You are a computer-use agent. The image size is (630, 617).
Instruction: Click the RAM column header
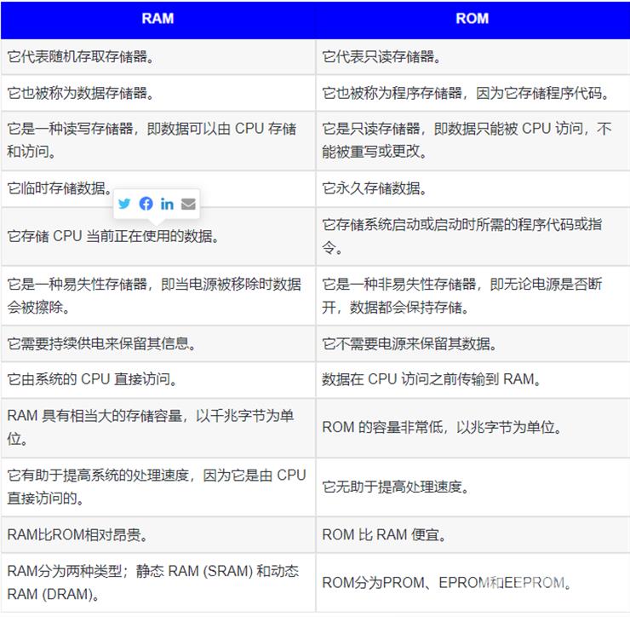pyautogui.click(x=157, y=19)
